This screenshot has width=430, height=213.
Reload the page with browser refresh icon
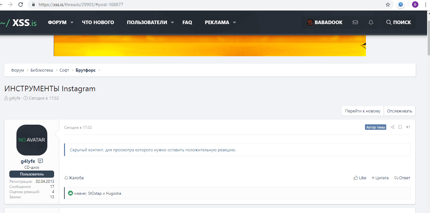pyautogui.click(x=21, y=5)
